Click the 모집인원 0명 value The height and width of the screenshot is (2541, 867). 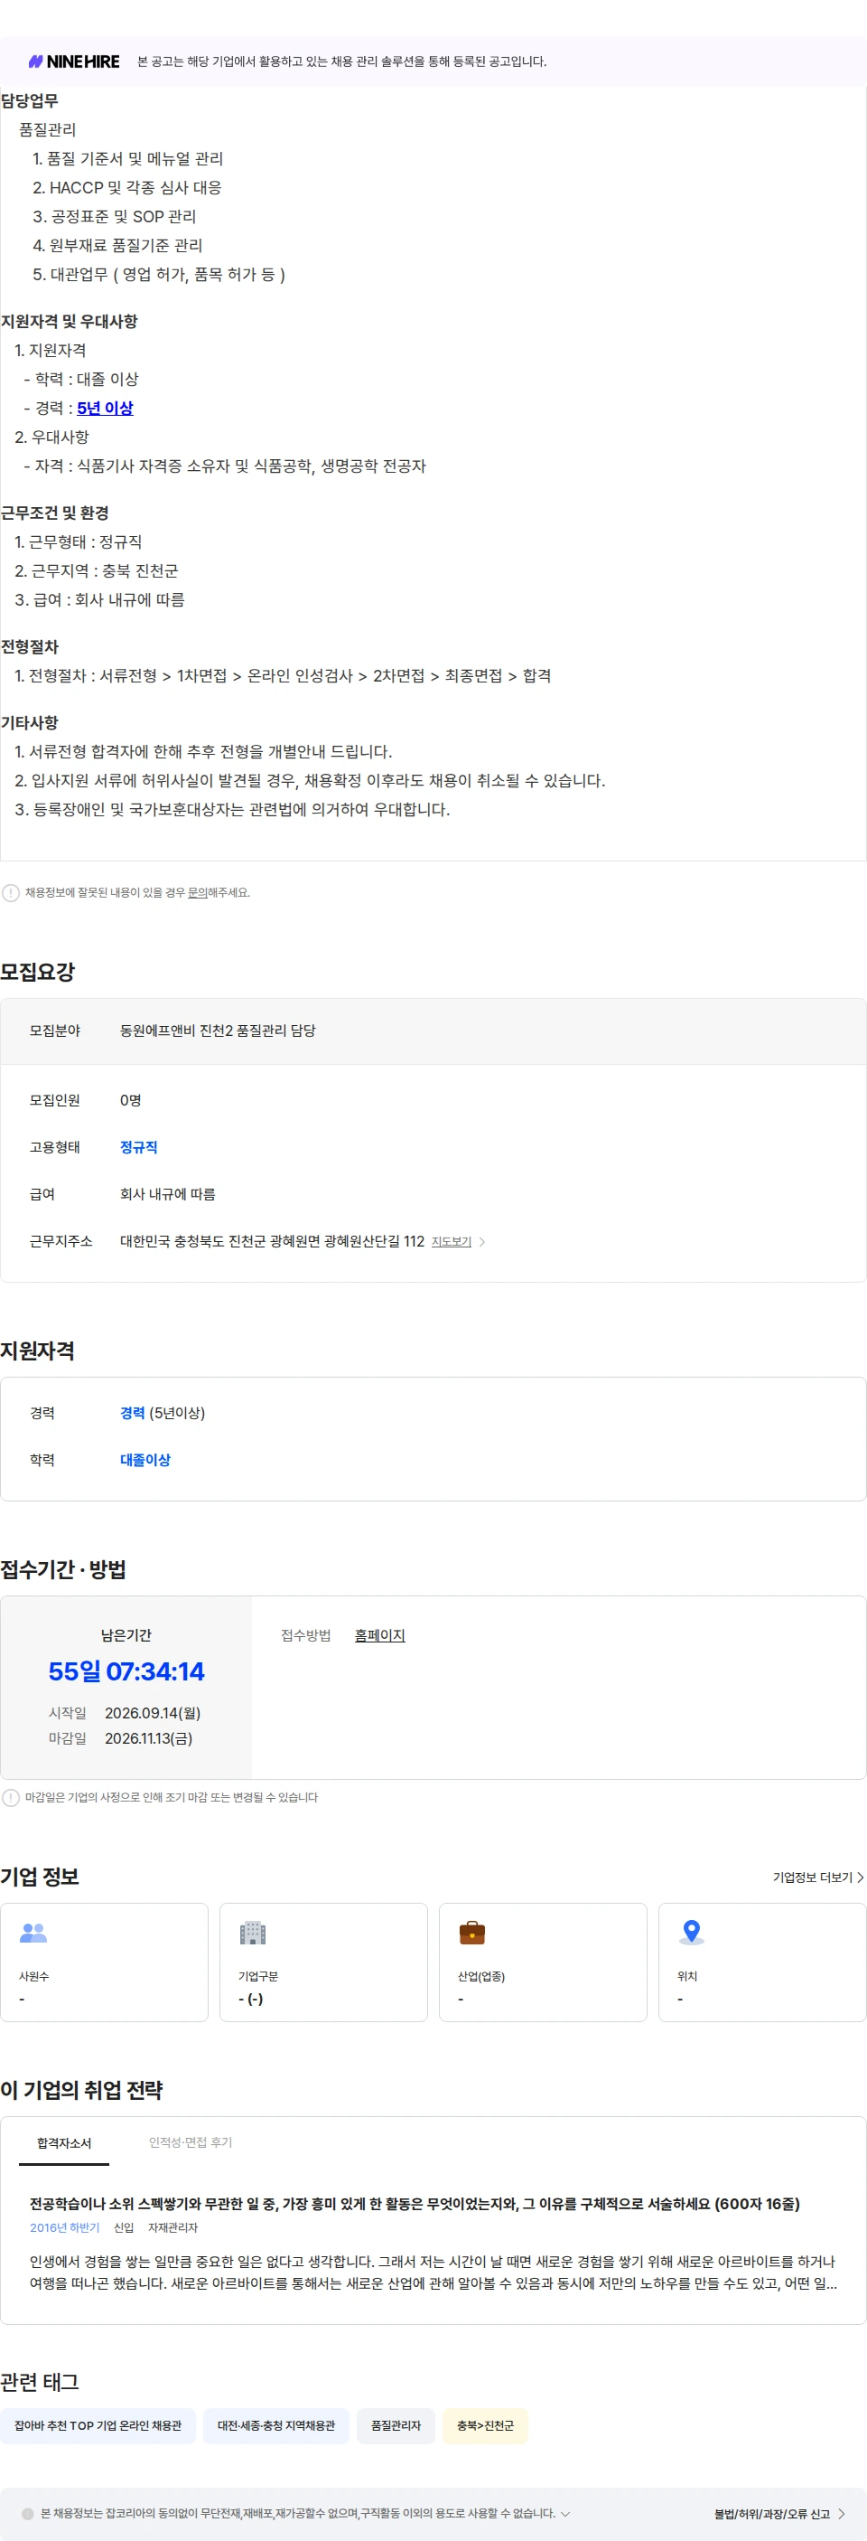coord(131,1100)
